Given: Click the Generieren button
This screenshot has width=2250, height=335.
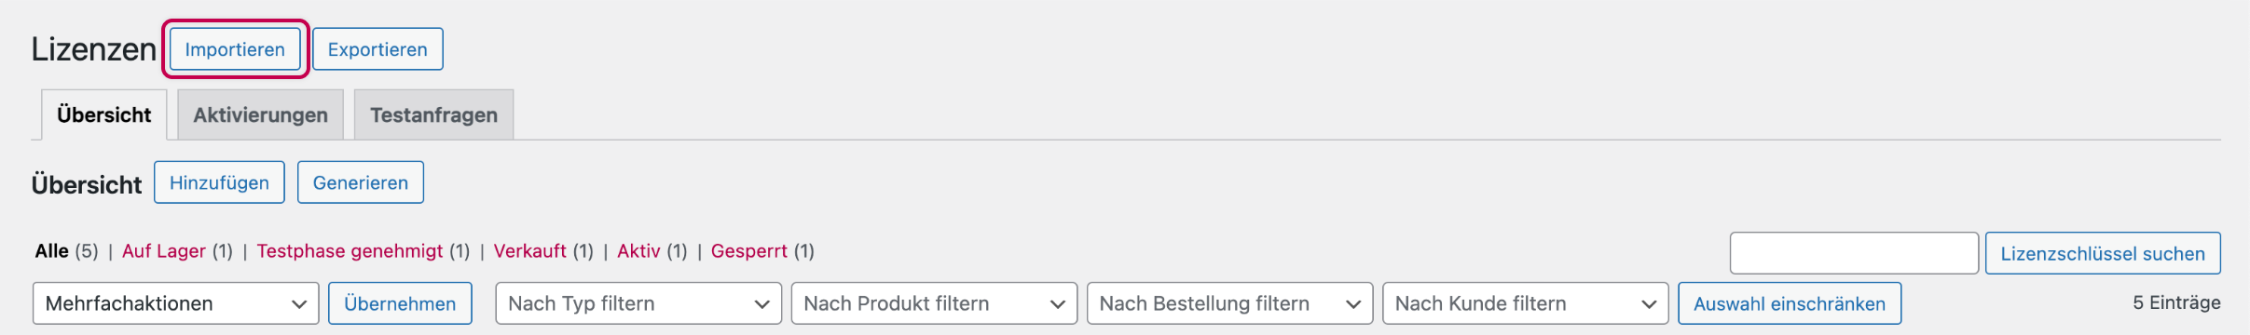Looking at the screenshot, I should 361,182.
